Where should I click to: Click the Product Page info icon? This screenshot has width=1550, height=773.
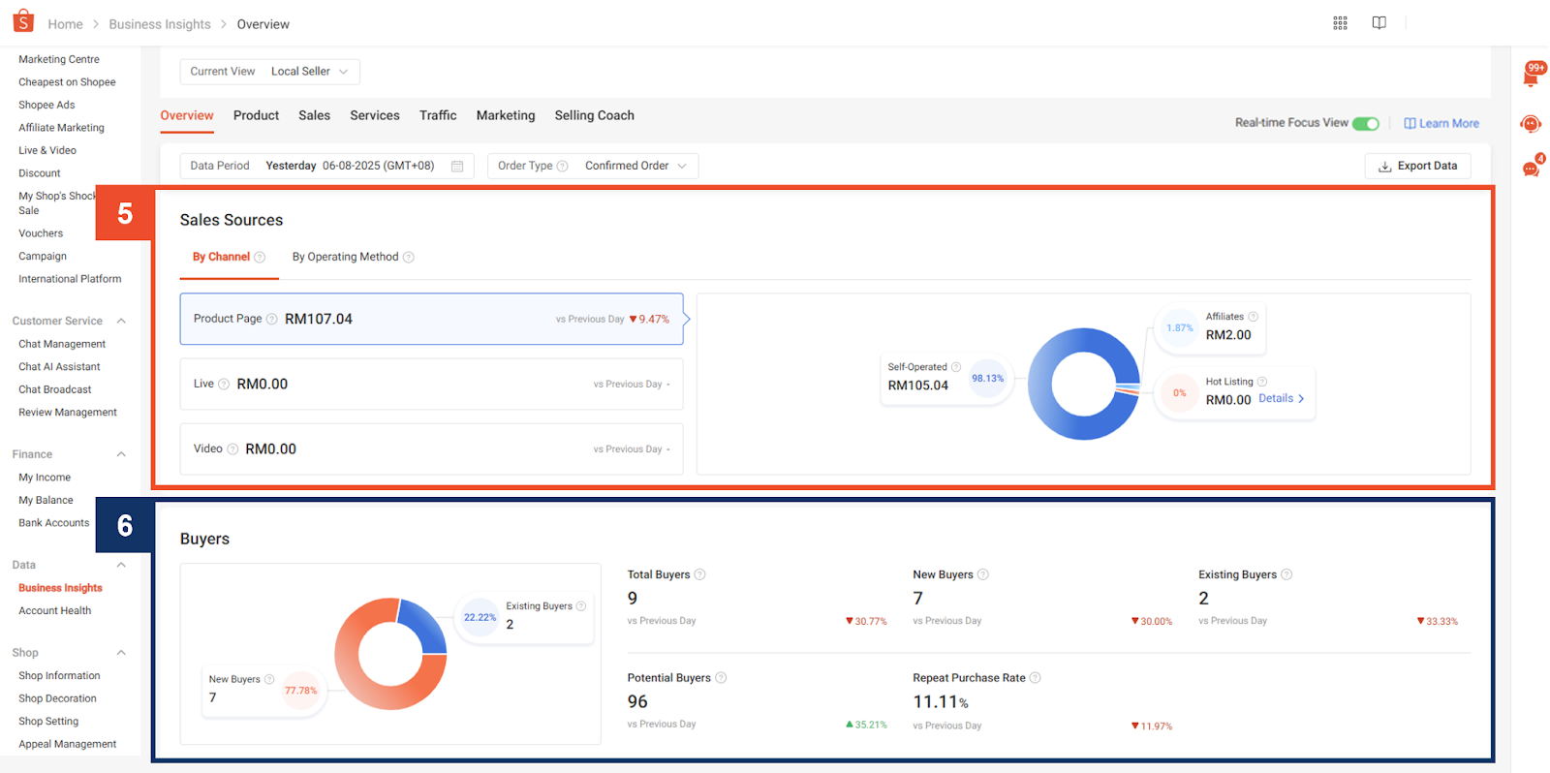coord(272,319)
